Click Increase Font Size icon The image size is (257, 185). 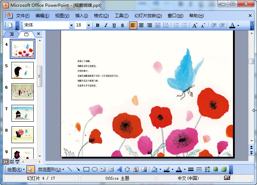[195, 25]
